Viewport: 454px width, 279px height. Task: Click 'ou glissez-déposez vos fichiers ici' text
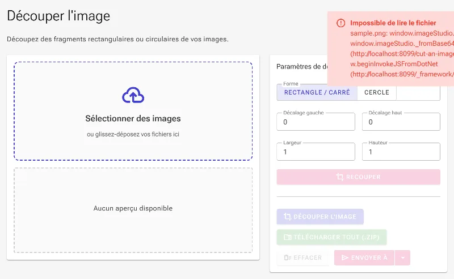pyautogui.click(x=133, y=134)
